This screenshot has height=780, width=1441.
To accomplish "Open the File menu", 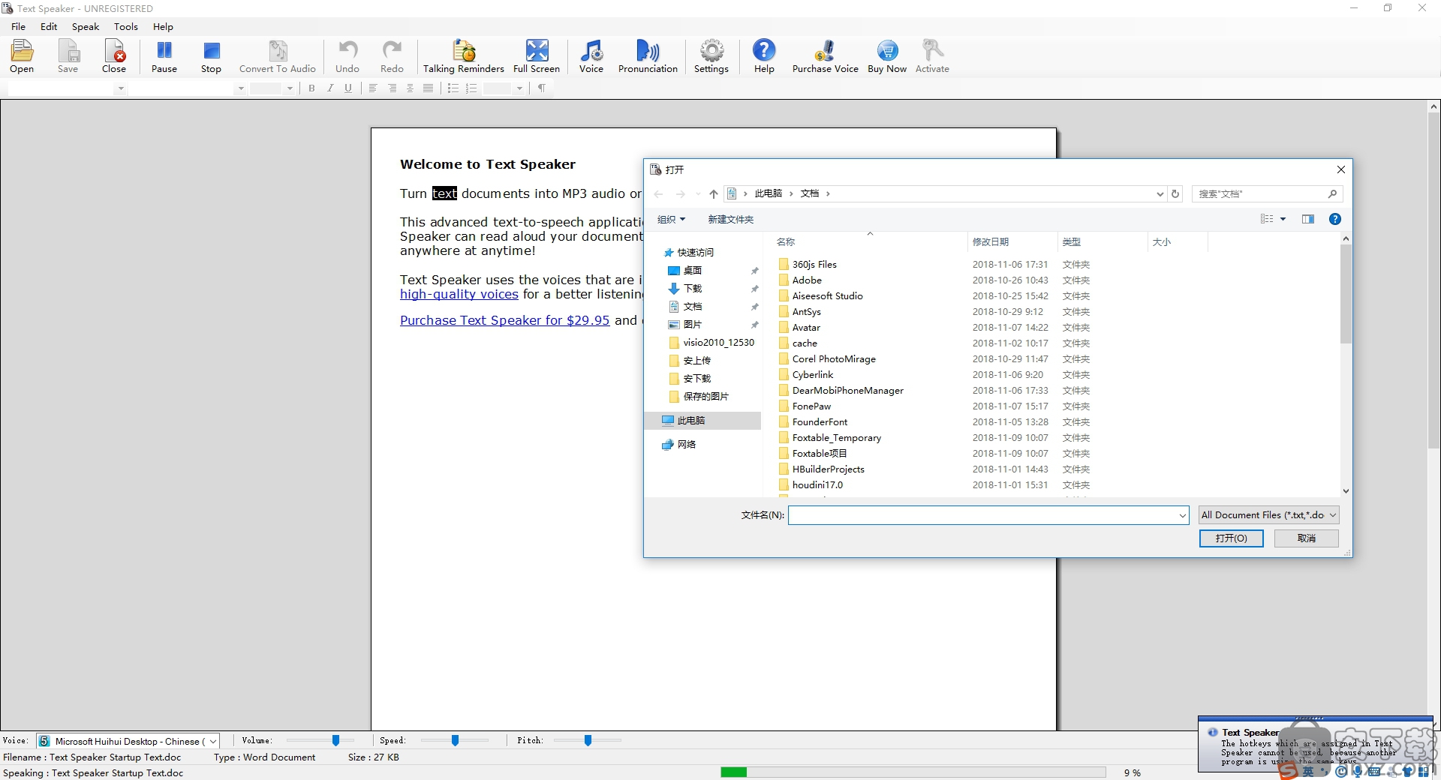I will click(x=19, y=26).
